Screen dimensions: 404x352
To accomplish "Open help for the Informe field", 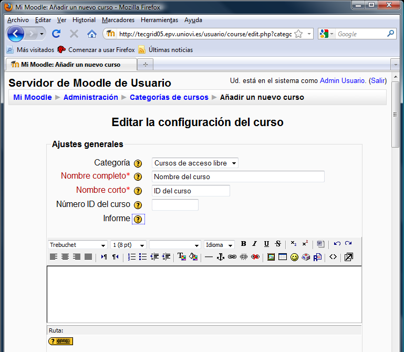I will tap(138, 219).
